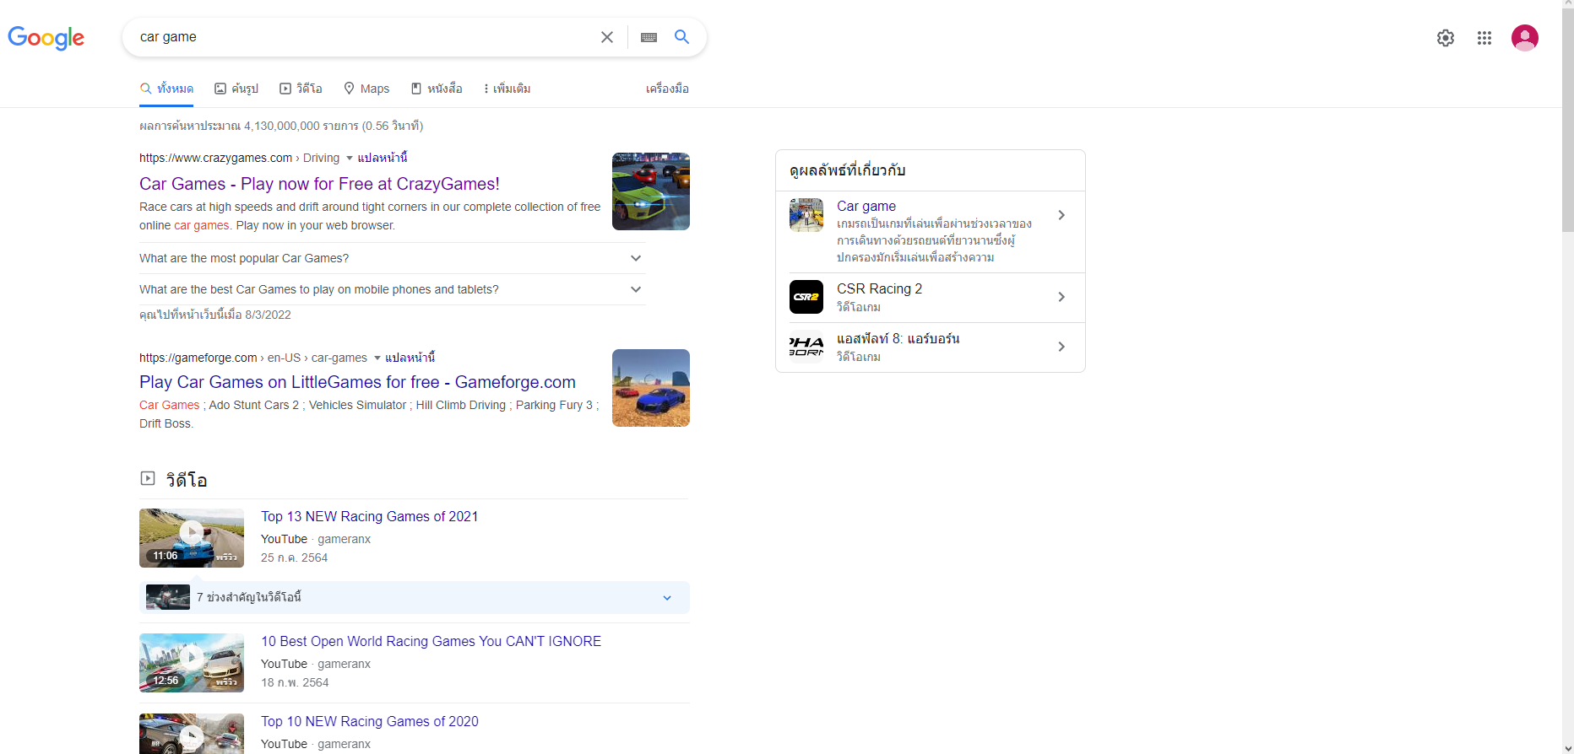Open the Google apps grid
This screenshot has width=1574, height=754.
click(1484, 38)
